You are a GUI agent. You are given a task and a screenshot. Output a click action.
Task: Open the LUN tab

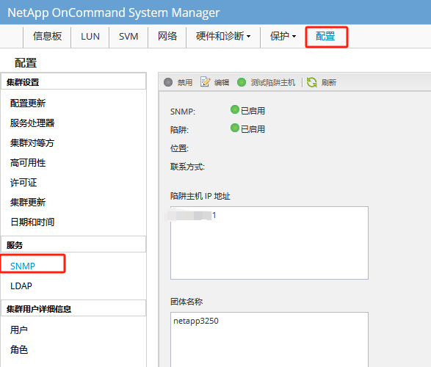coord(90,36)
